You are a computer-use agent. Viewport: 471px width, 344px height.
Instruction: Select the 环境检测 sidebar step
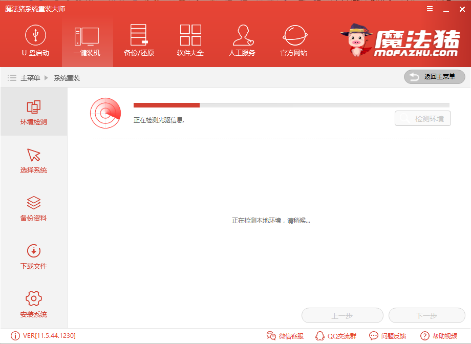[x=33, y=112]
